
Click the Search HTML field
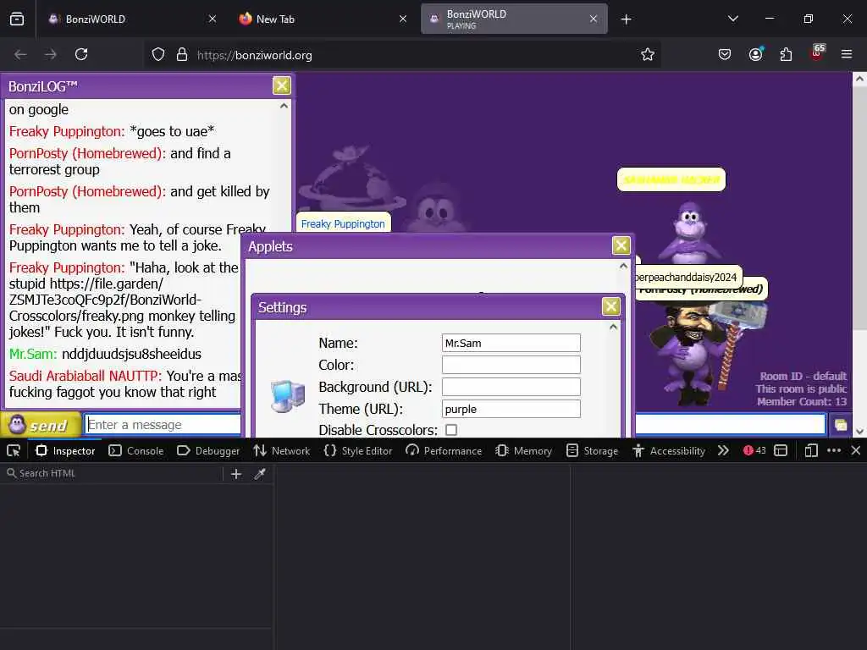point(113,473)
